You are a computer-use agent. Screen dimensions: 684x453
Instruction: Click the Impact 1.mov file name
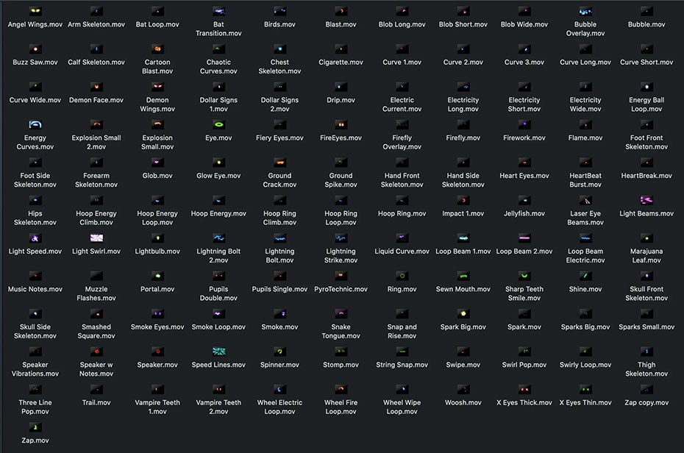click(x=463, y=214)
